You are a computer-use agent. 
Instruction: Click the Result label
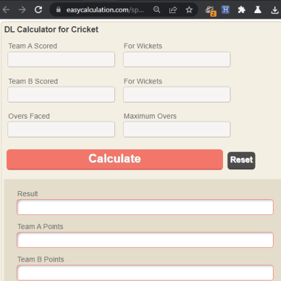coord(27,194)
